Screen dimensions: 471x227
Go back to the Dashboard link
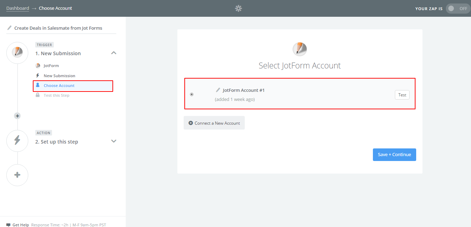pyautogui.click(x=17, y=8)
